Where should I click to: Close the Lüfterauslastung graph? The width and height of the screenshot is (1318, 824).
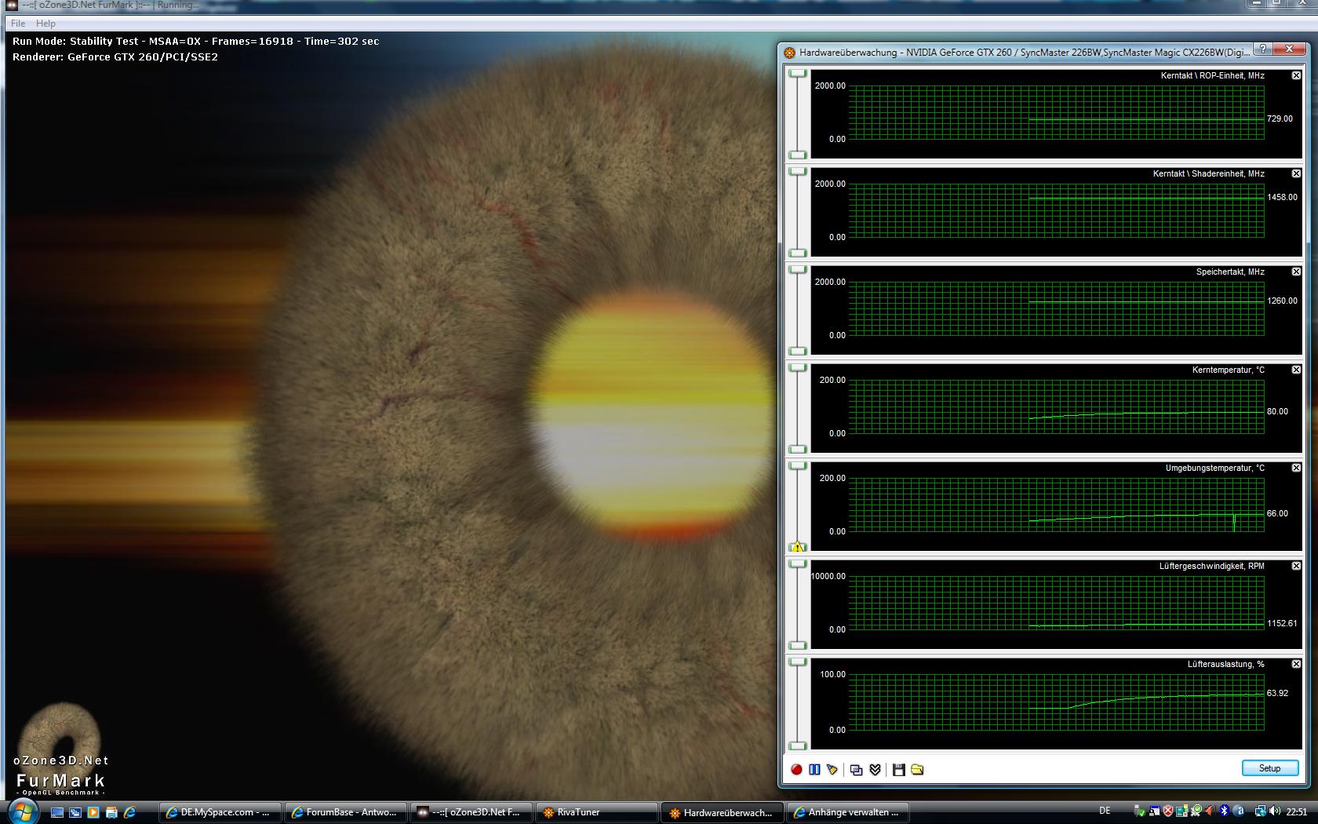[x=1296, y=664]
